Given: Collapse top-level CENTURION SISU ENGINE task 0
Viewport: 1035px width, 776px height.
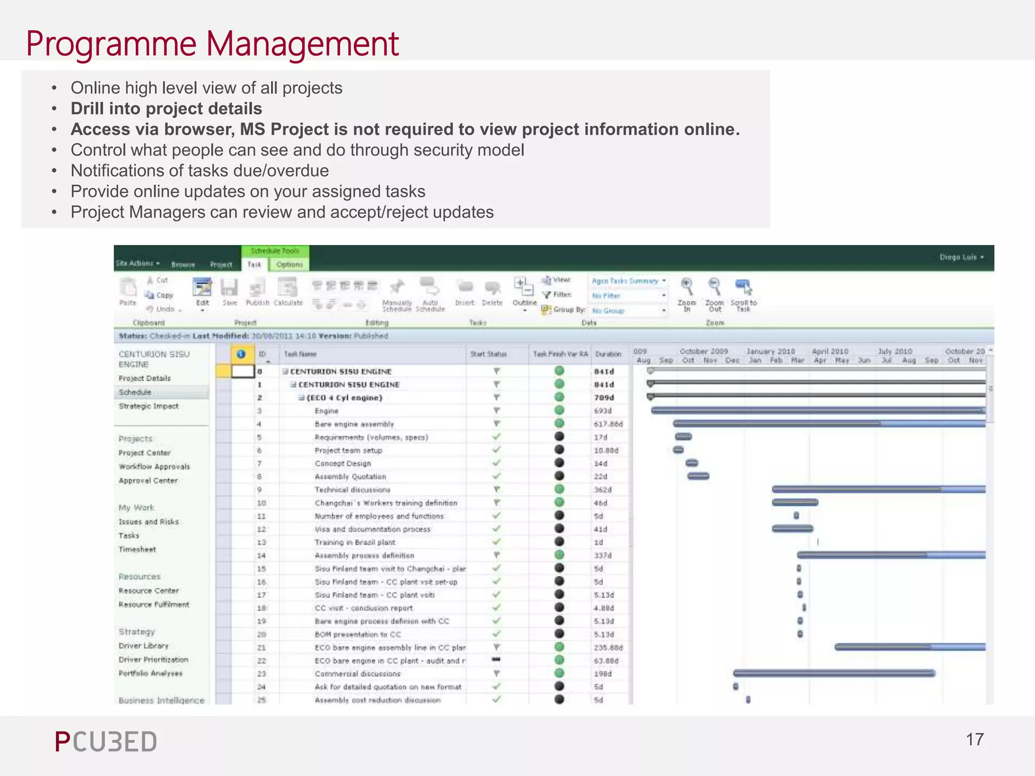Looking at the screenshot, I should click(285, 371).
